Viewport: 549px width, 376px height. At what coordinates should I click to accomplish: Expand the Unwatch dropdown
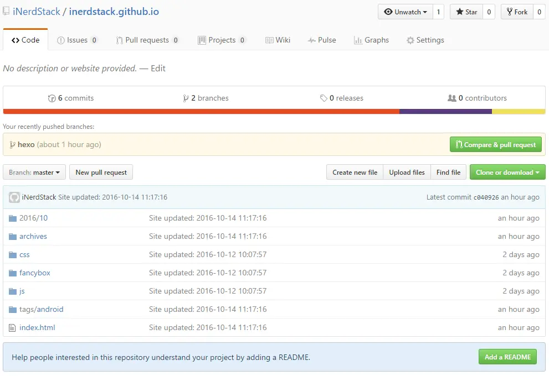[406, 12]
